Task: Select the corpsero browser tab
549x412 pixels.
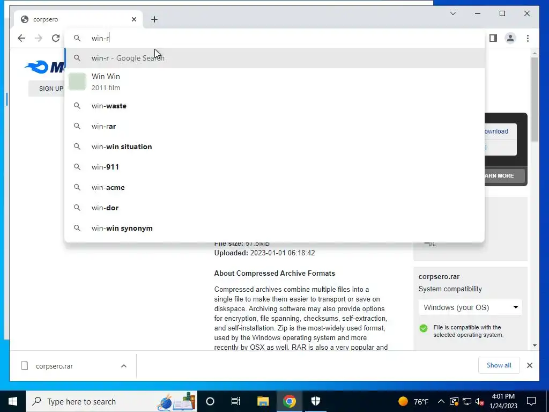Action: pyautogui.click(x=78, y=19)
